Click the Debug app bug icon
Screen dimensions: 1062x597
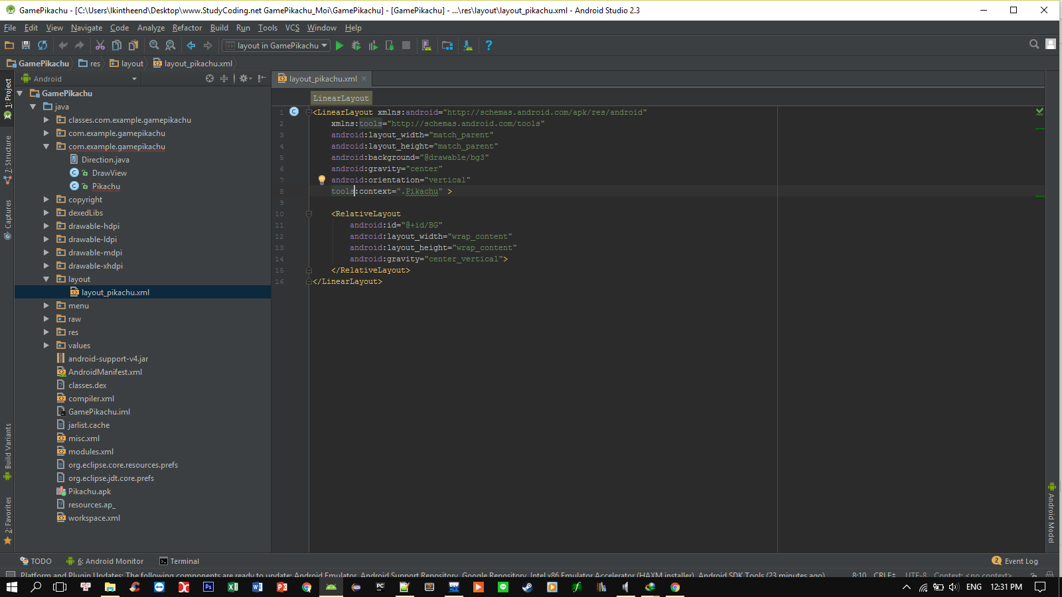356,46
